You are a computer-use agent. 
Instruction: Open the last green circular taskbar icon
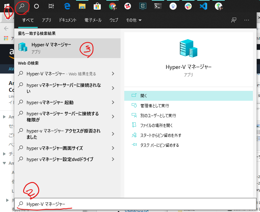219,6
